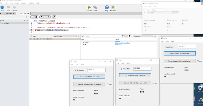Click the debugger stop circle button
The width and height of the screenshot is (203, 106).
36,17
